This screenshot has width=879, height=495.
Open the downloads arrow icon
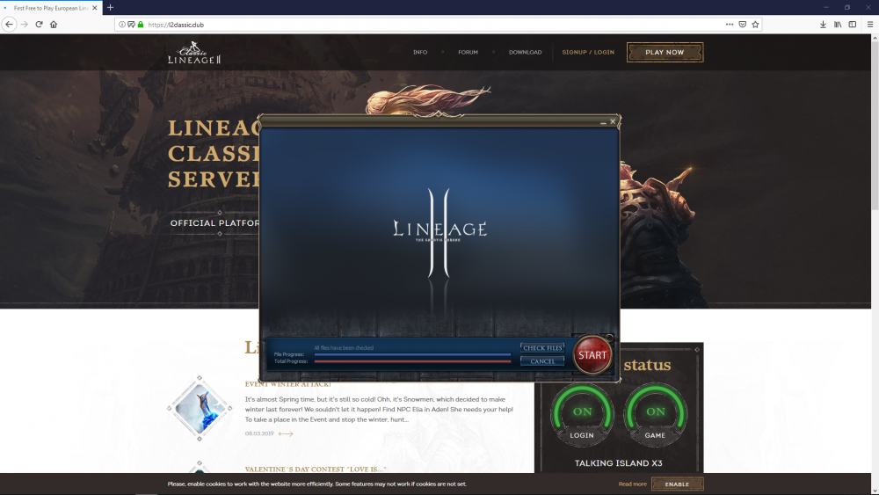tap(823, 24)
